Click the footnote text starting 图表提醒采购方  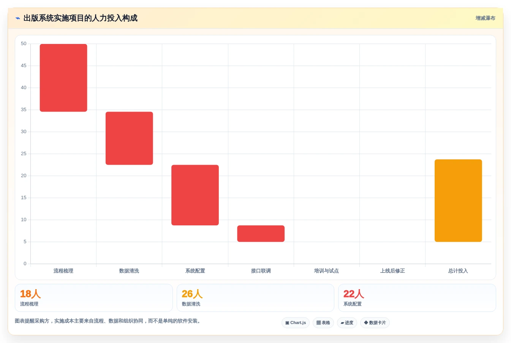pyautogui.click(x=108, y=321)
